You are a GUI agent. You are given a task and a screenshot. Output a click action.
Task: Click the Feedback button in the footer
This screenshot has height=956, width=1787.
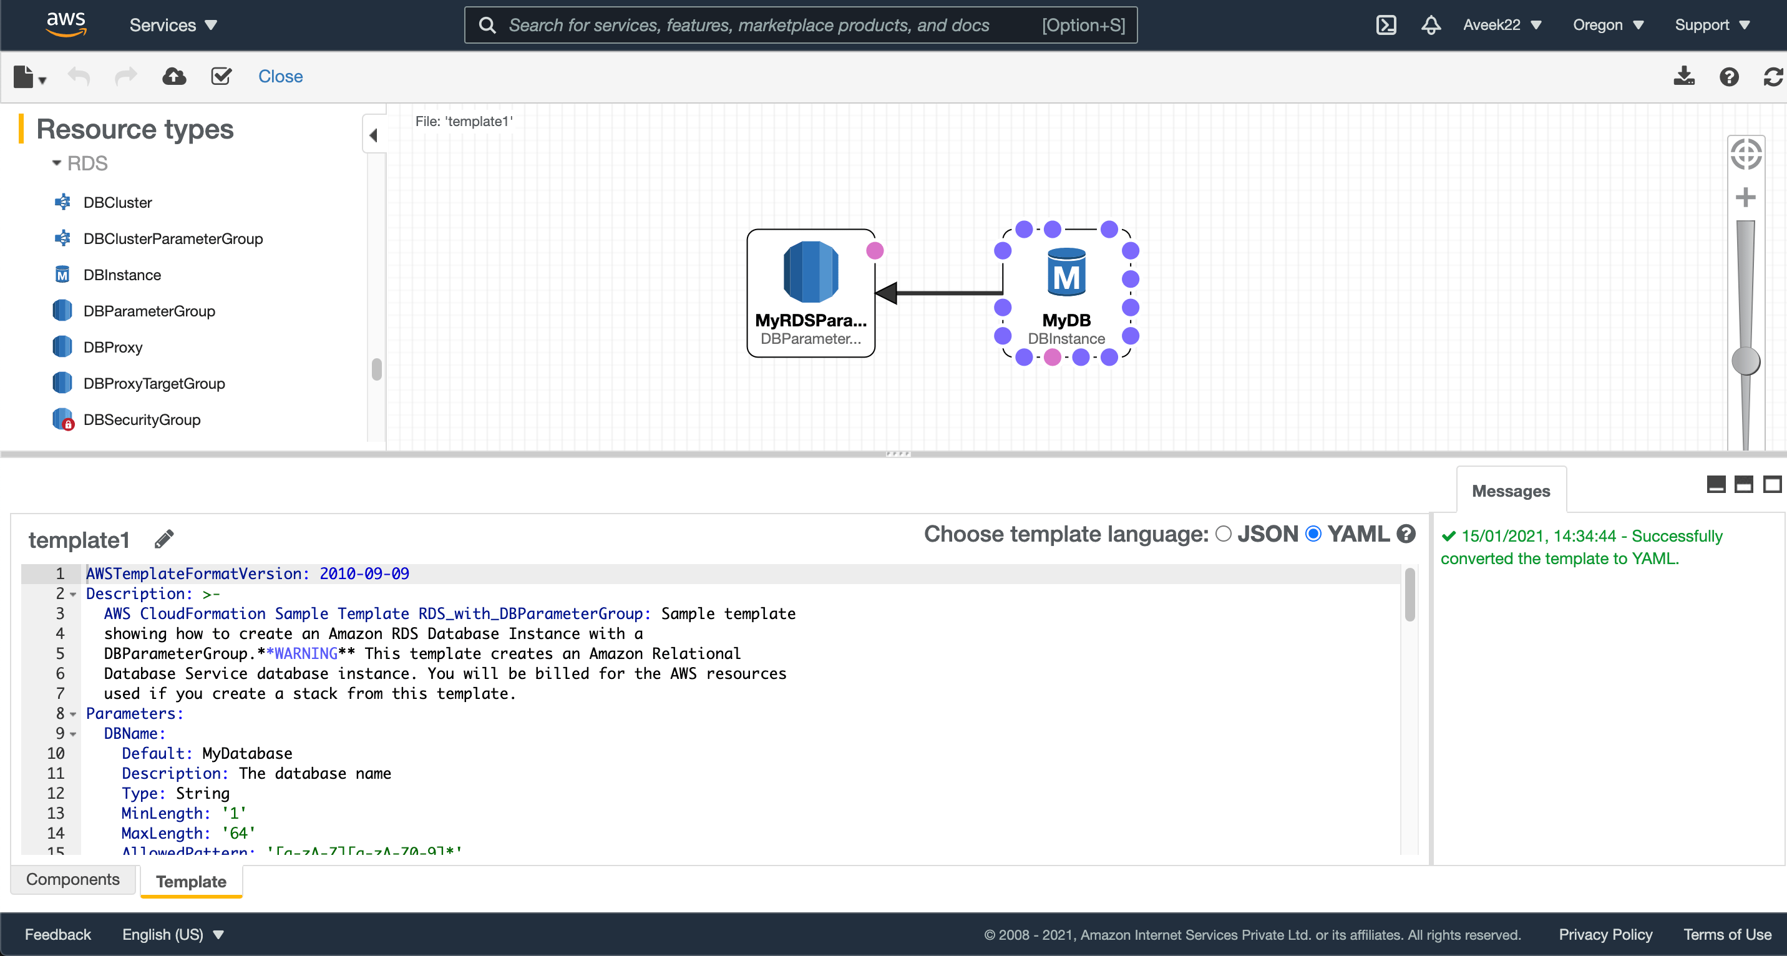57,934
